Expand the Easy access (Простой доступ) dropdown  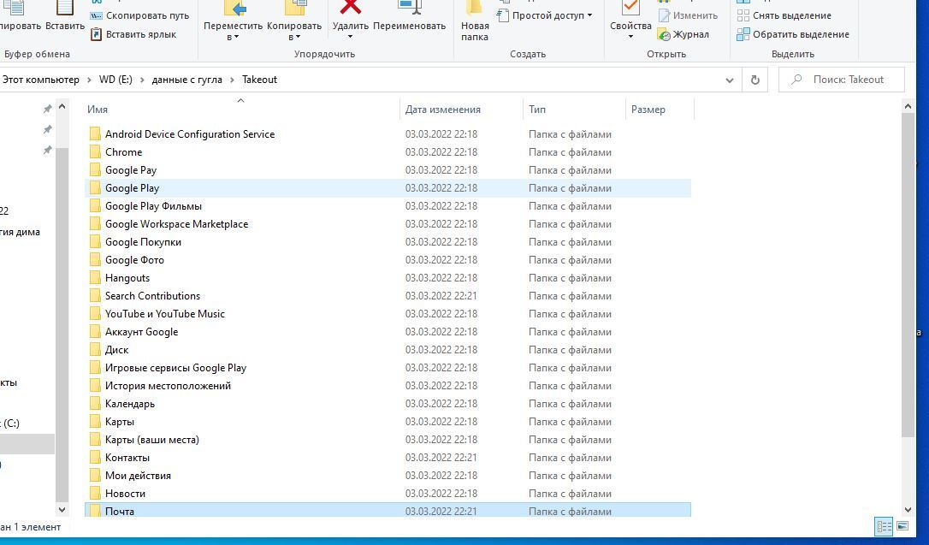click(589, 15)
